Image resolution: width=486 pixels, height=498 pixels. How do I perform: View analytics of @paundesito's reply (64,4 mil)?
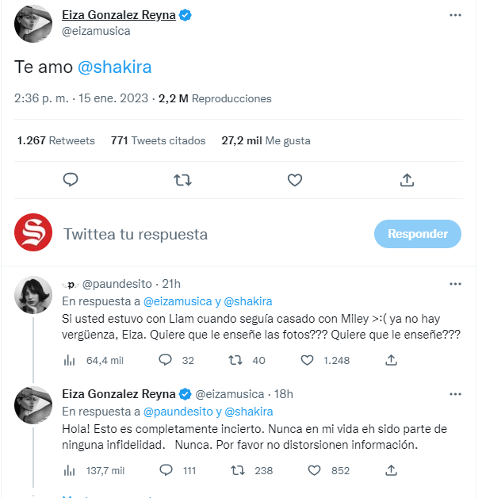(x=69, y=360)
